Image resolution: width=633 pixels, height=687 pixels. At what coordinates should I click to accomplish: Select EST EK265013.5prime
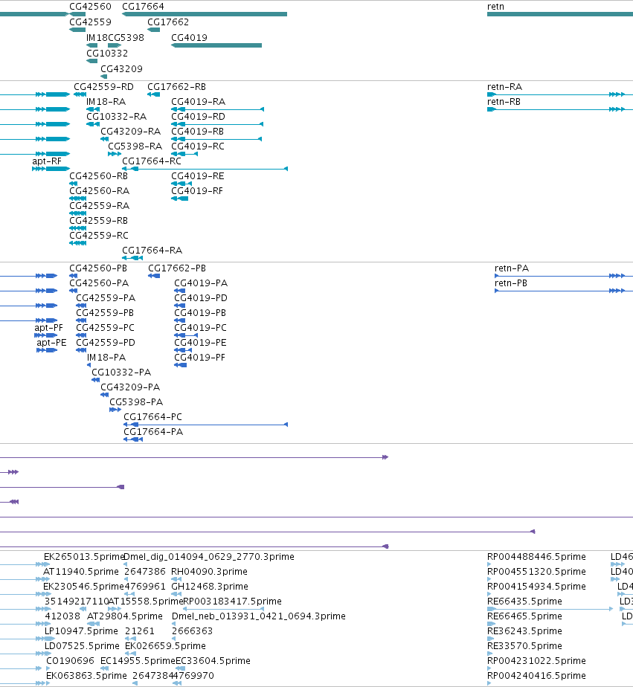[x=84, y=557]
